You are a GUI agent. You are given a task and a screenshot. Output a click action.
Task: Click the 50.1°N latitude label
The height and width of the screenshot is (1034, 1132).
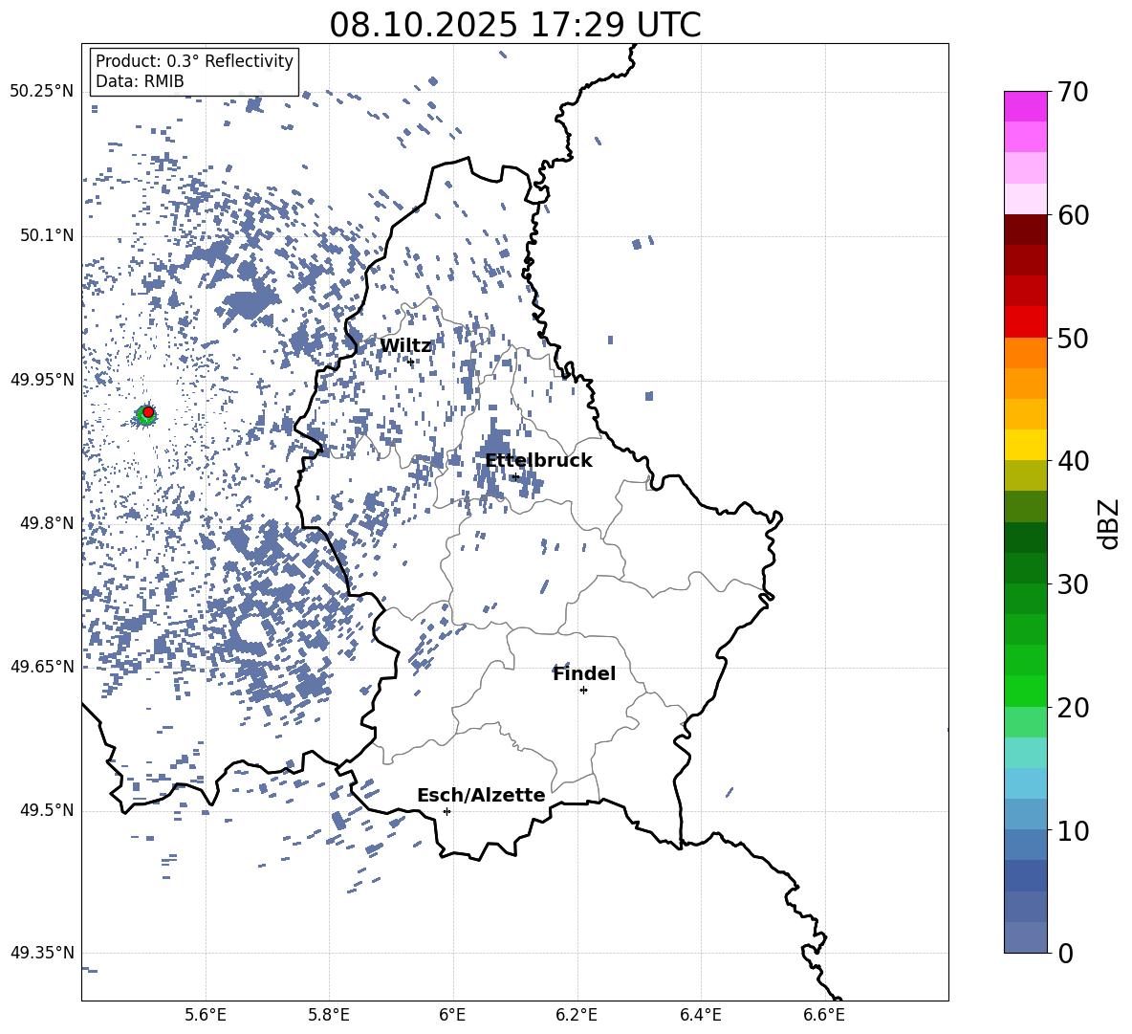(47, 236)
